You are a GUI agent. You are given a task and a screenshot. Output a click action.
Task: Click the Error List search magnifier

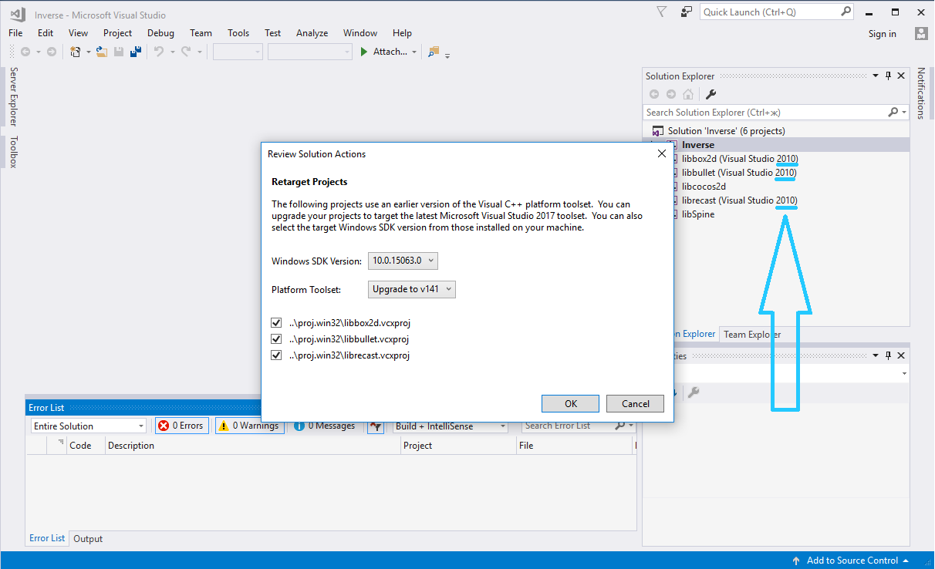620,426
